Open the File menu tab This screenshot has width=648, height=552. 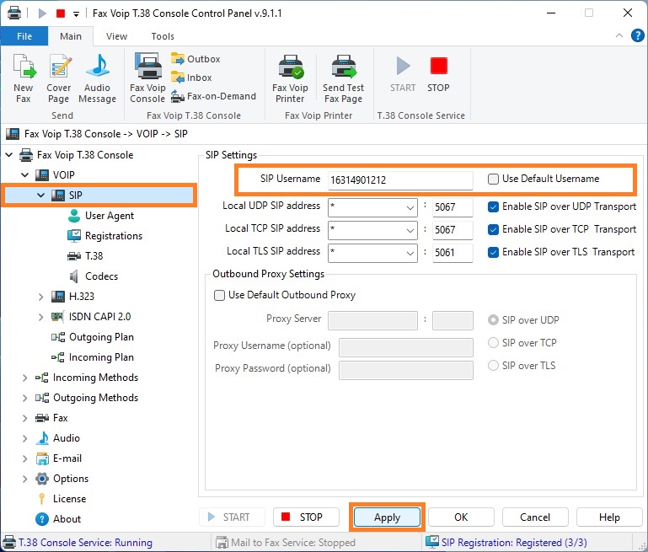pyautogui.click(x=24, y=36)
